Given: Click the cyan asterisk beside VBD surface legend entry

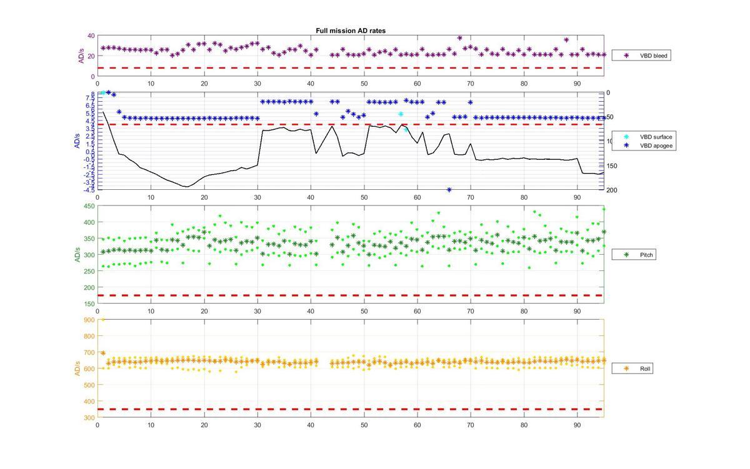Looking at the screenshot, I should tap(626, 136).
